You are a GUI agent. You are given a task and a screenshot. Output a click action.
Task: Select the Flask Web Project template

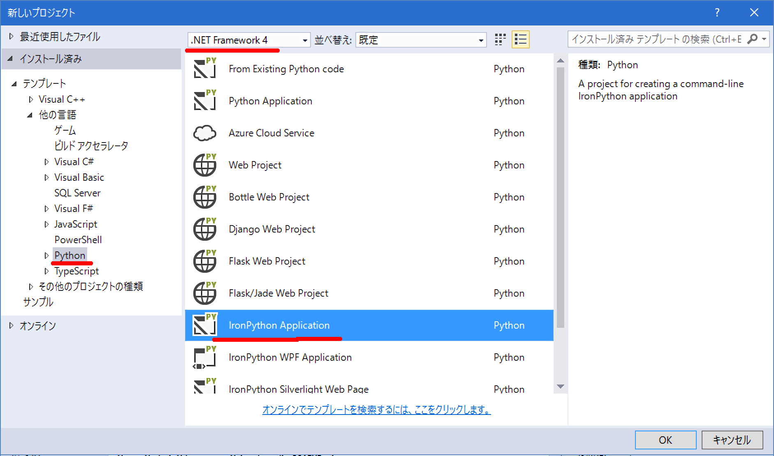[267, 261]
